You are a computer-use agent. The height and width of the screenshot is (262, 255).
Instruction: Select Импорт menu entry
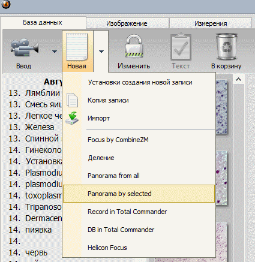(x=139, y=118)
